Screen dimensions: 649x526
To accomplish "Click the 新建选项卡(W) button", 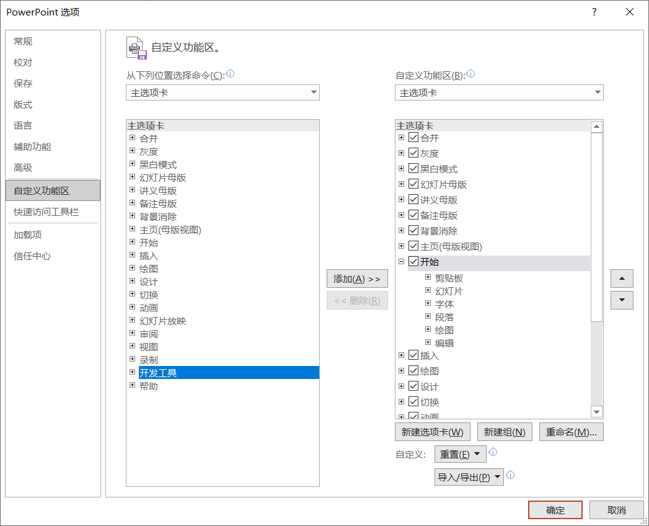I will pyautogui.click(x=433, y=432).
